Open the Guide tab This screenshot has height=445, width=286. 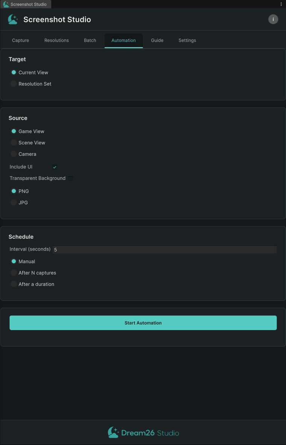pyautogui.click(x=157, y=40)
